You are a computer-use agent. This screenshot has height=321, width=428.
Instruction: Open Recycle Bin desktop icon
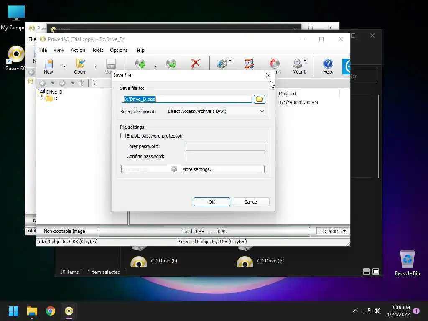tap(407, 263)
